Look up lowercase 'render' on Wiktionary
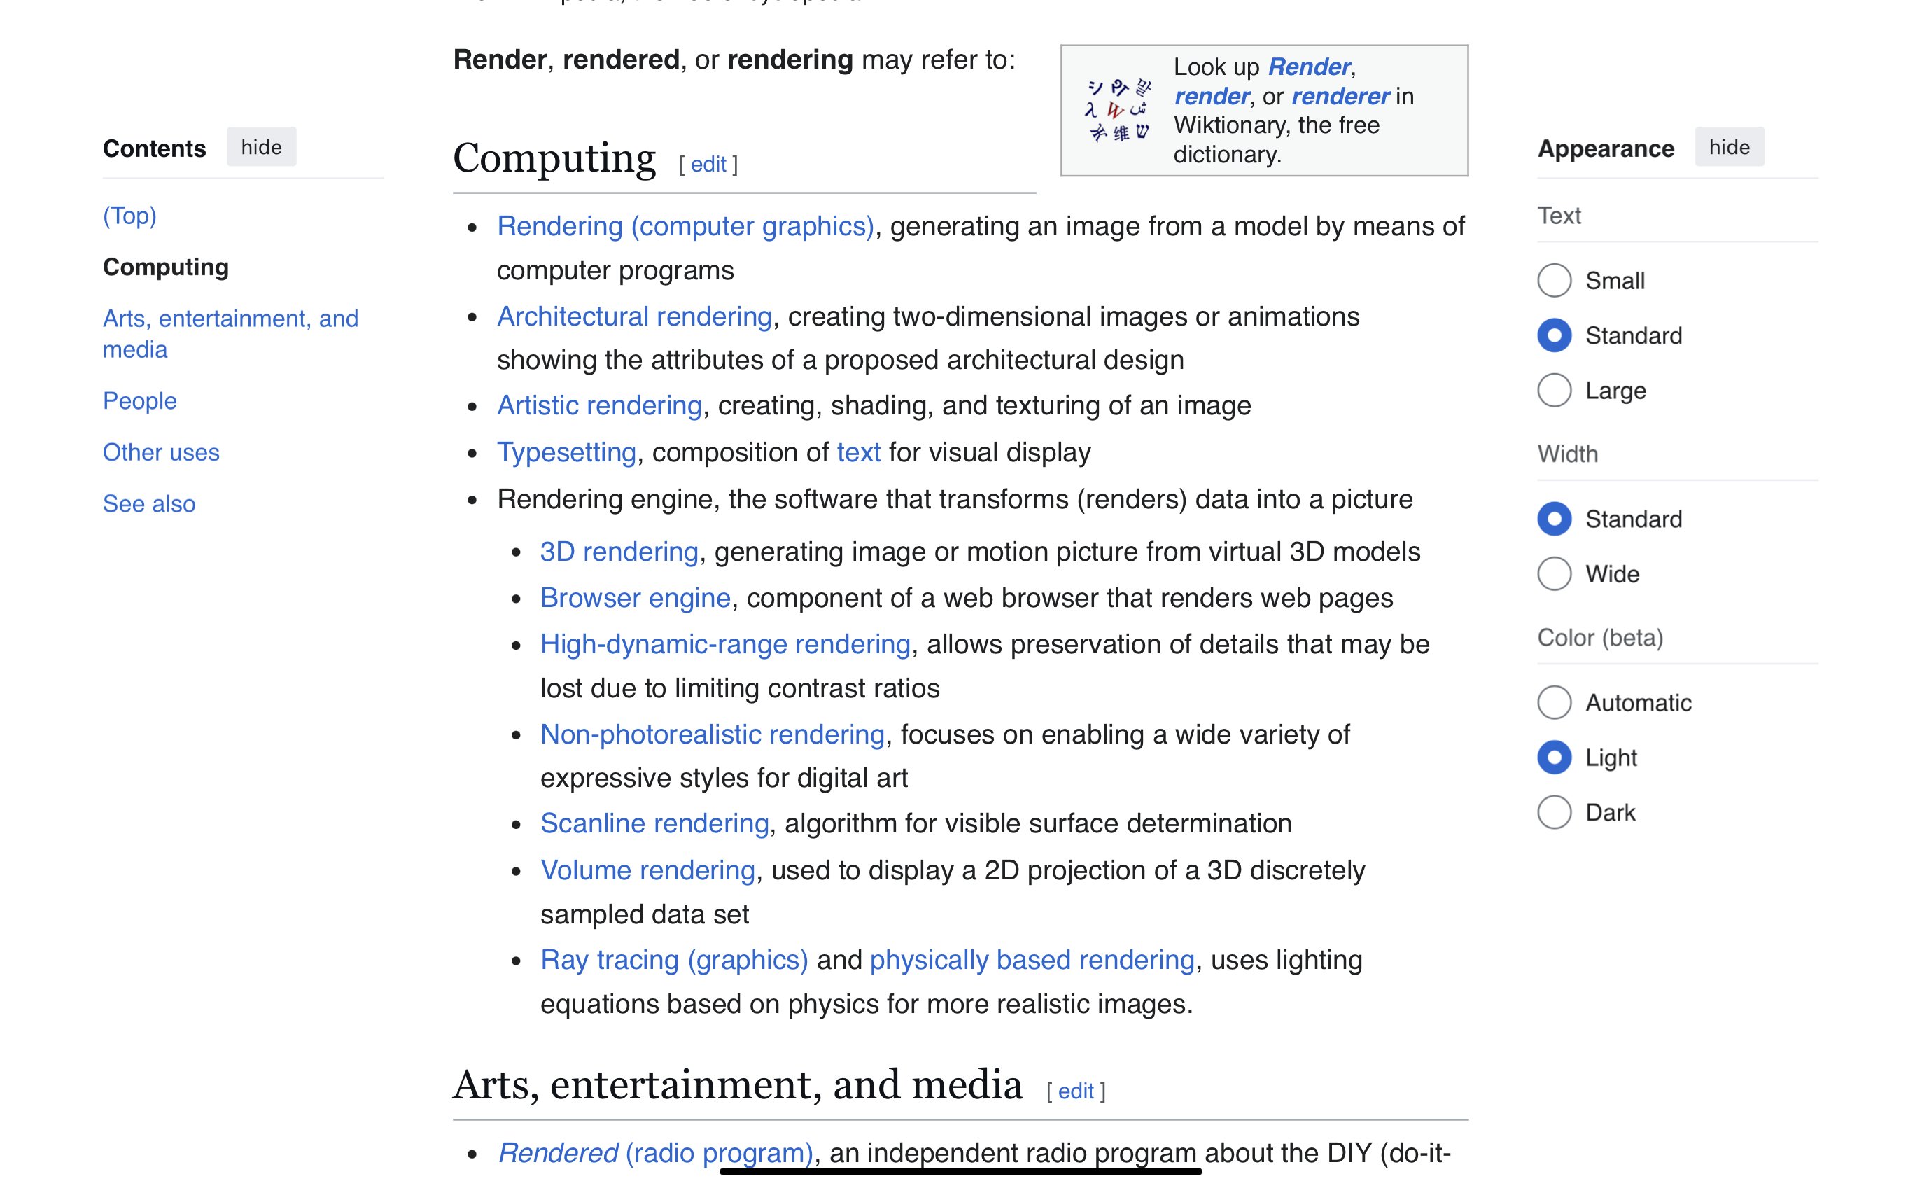This screenshot has height=1186, width=1922. [1212, 96]
